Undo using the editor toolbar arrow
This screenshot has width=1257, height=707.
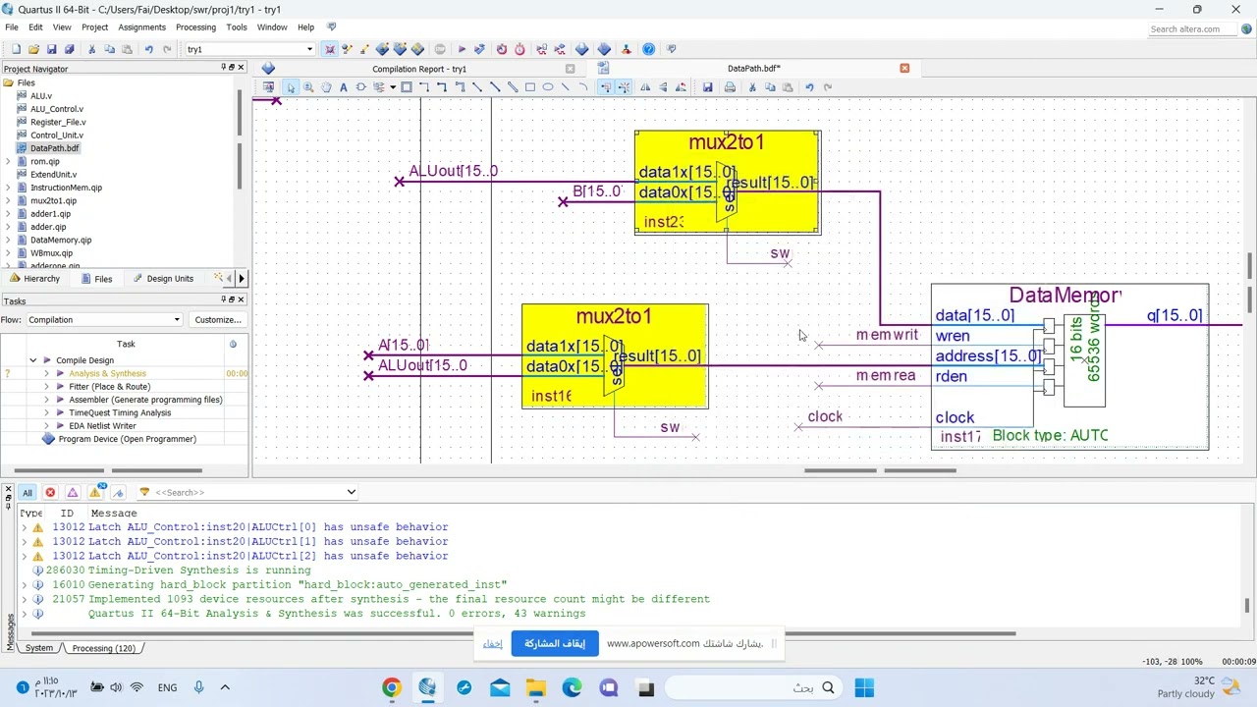pyautogui.click(x=809, y=87)
